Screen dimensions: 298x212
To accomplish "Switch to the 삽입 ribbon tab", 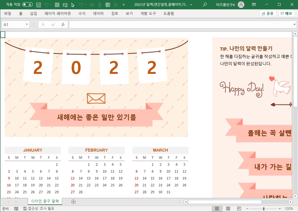I will 34,13.
